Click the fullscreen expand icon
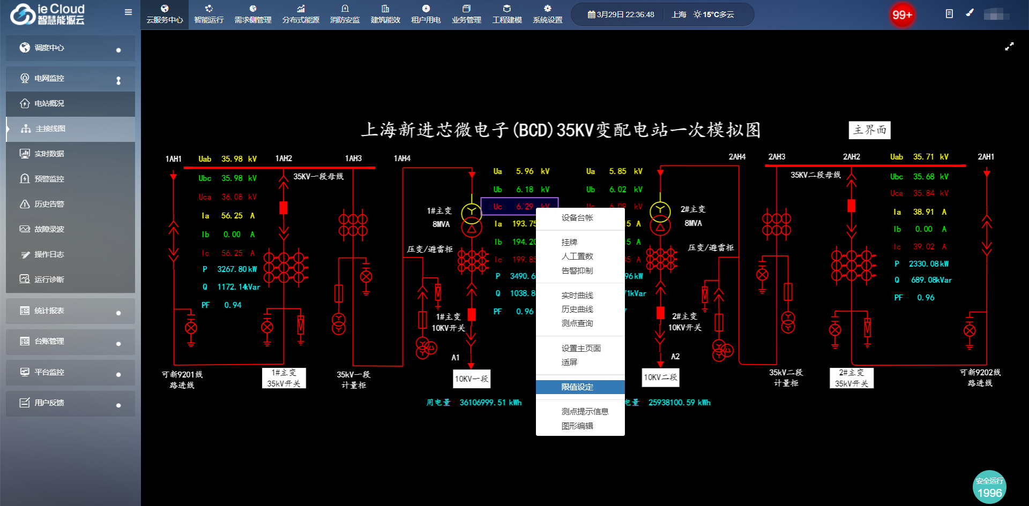 coord(1009,47)
